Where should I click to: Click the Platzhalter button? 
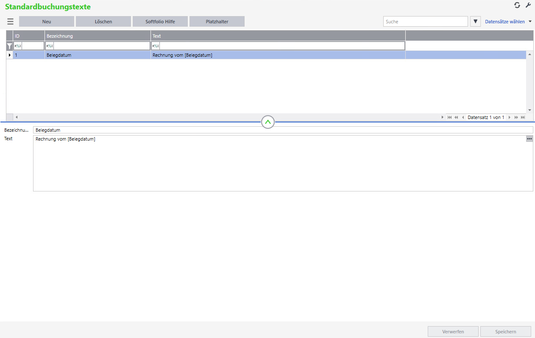pyautogui.click(x=217, y=22)
